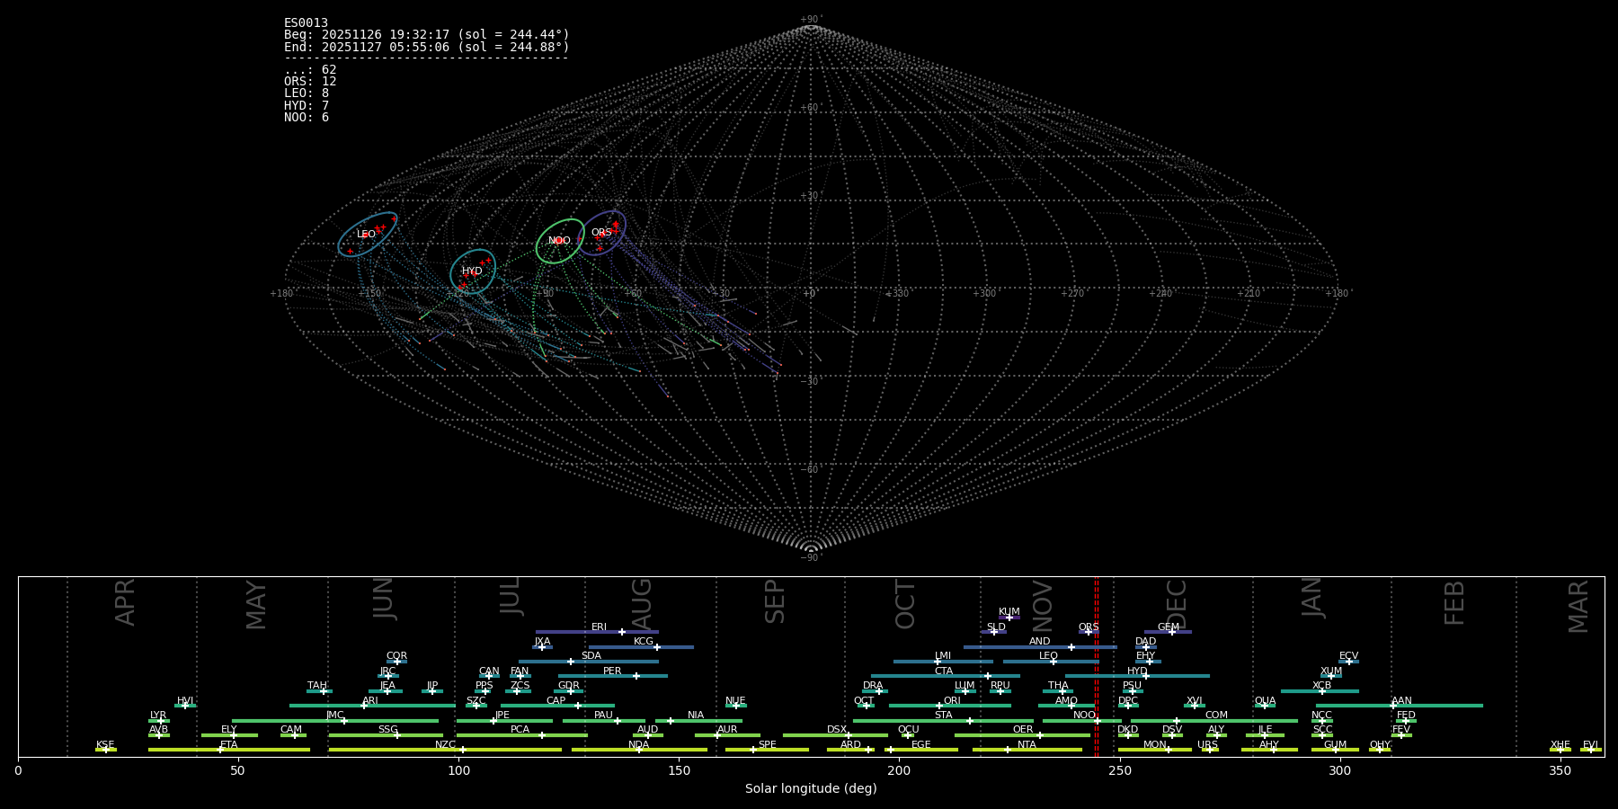1618x809 pixels.
Task: Click the GEM shower marker in timeline
Action: [x=1171, y=632]
